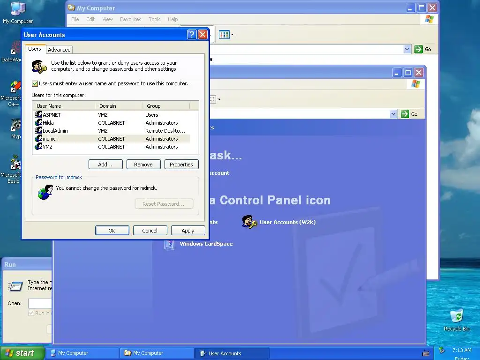Open the View menu in My Computer

(x=107, y=19)
